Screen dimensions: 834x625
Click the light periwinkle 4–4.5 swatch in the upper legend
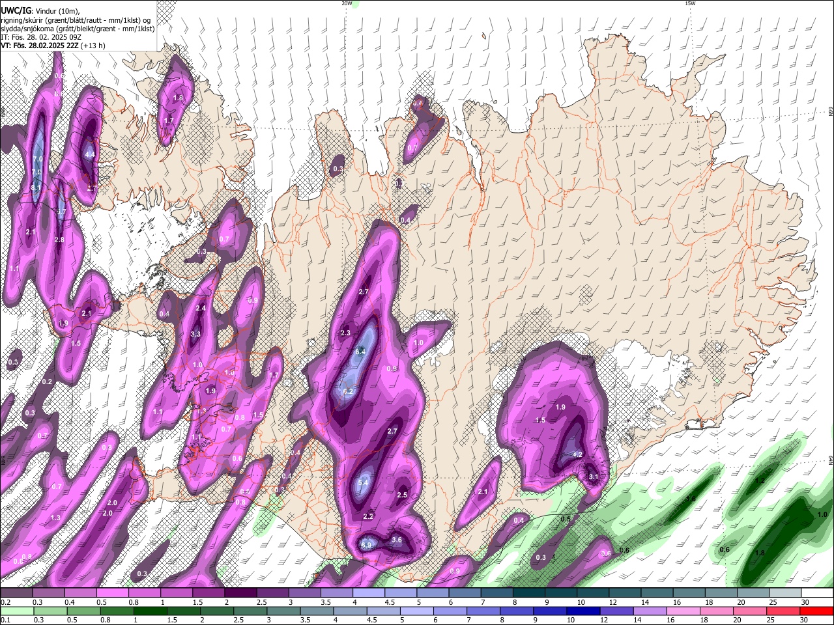369,593
